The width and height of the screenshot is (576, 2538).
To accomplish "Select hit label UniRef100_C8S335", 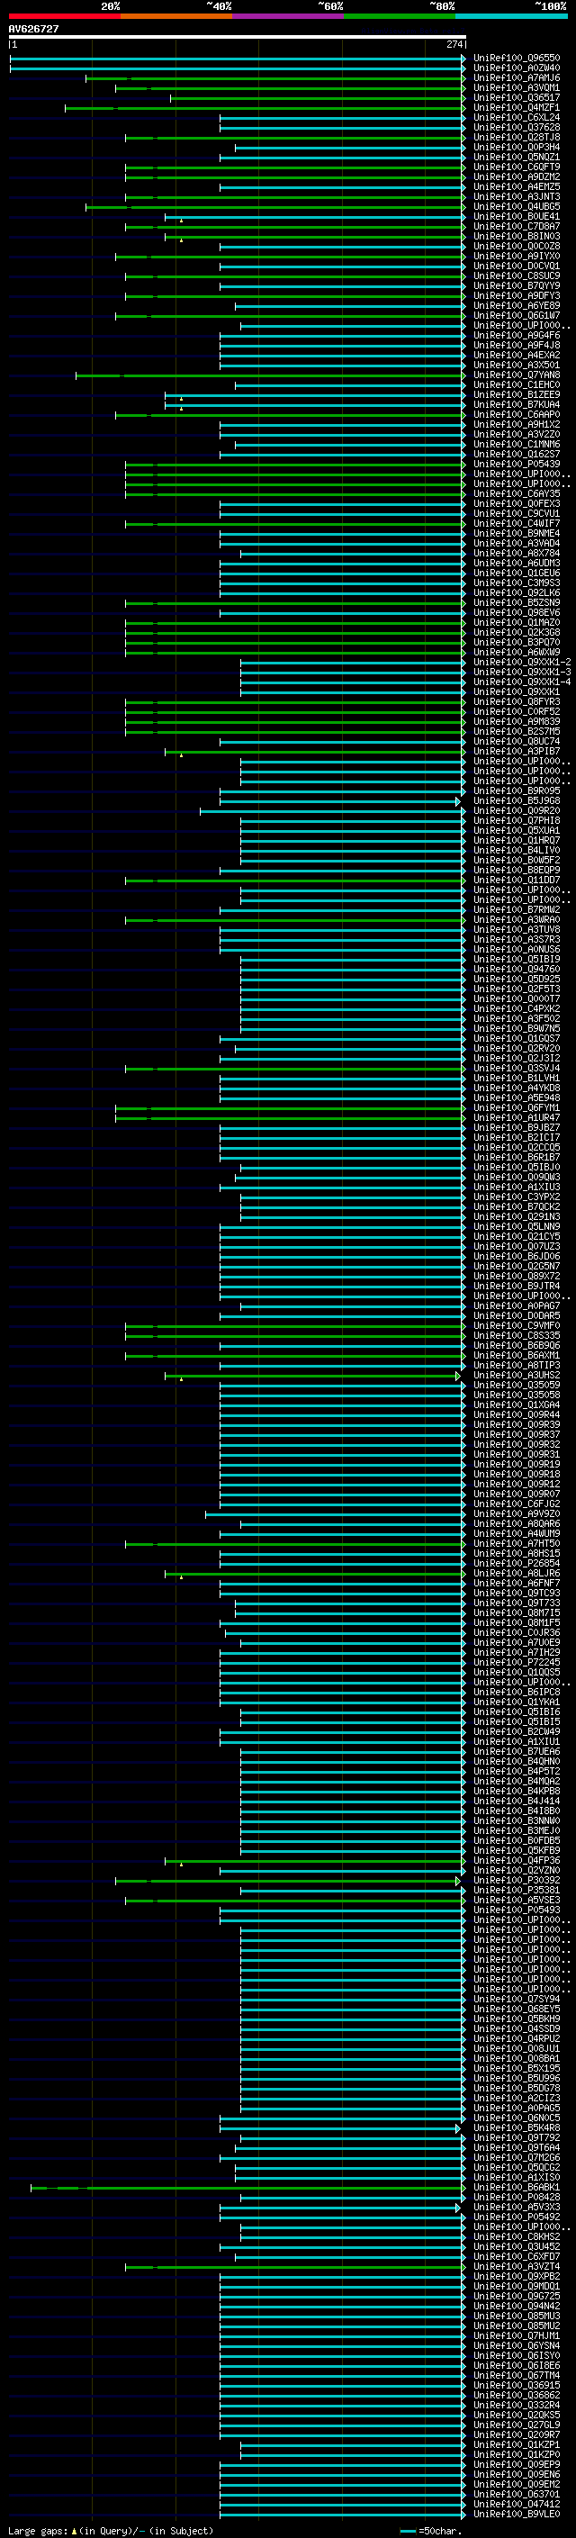I will coord(516,1336).
